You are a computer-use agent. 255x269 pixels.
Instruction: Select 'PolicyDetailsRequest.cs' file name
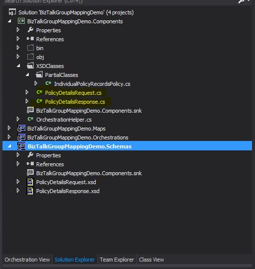[x=73, y=93]
